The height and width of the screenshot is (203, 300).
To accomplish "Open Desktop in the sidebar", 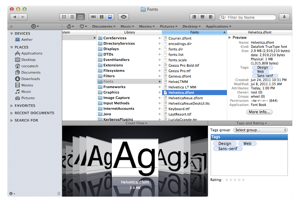I will 25,60.
